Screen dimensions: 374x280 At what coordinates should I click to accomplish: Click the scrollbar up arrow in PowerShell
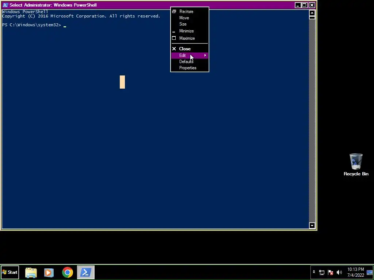[x=312, y=13]
